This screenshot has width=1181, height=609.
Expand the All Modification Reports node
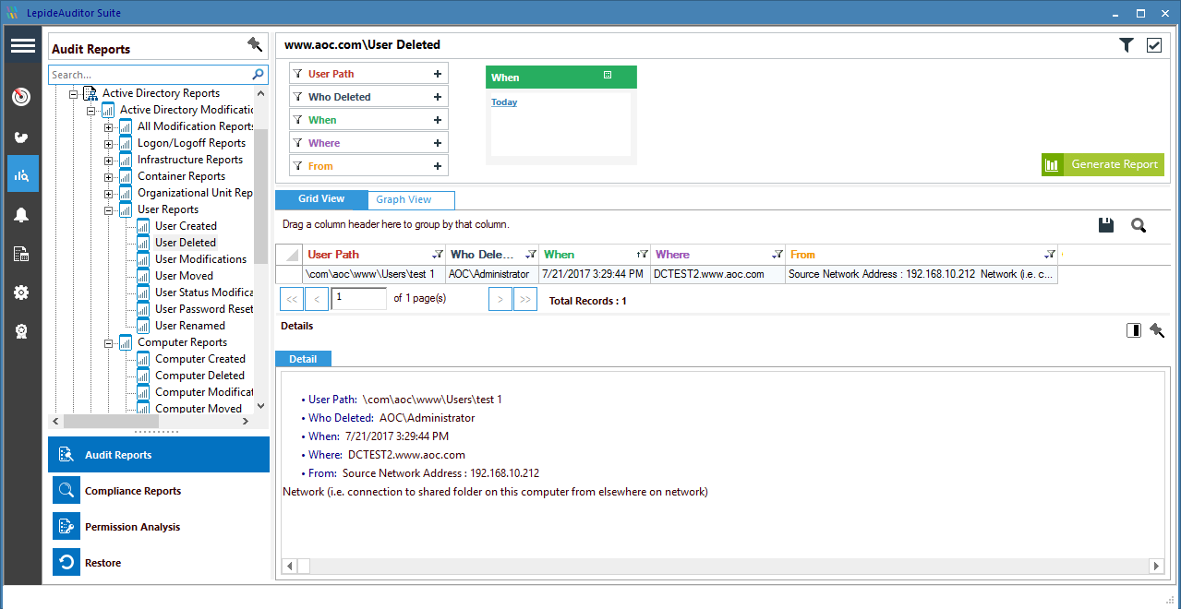point(108,126)
